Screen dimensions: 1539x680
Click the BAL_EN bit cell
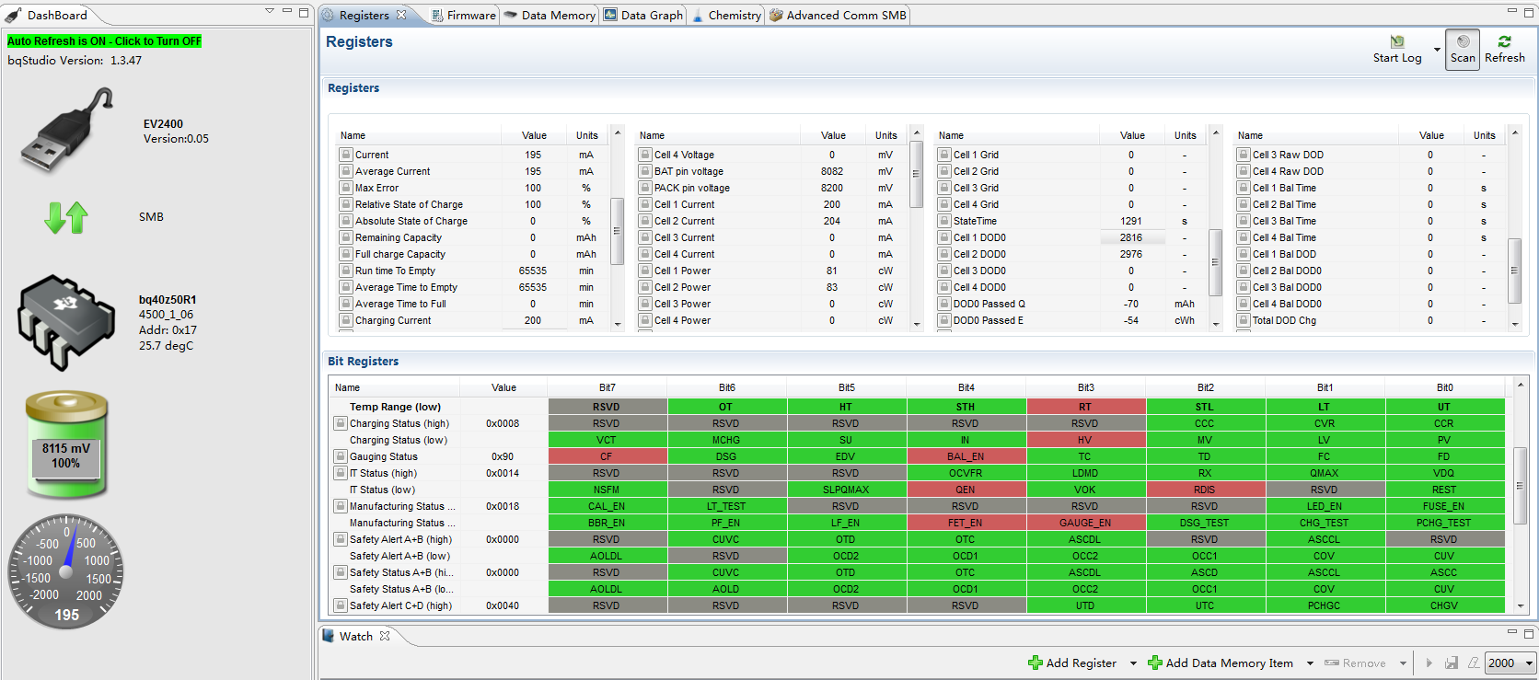966,456
